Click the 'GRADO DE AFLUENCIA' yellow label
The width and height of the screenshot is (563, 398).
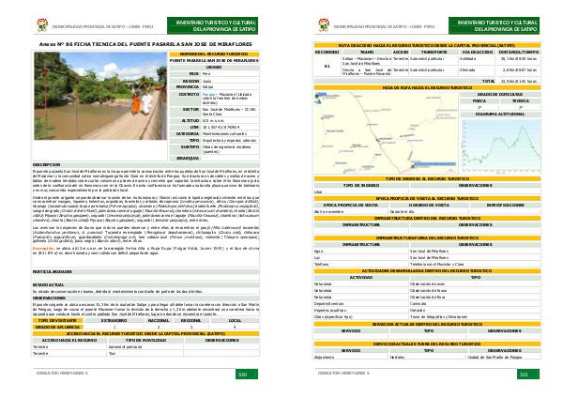click(x=57, y=328)
